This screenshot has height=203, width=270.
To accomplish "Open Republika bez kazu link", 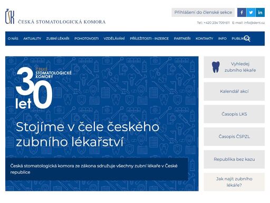I will click(x=234, y=159).
